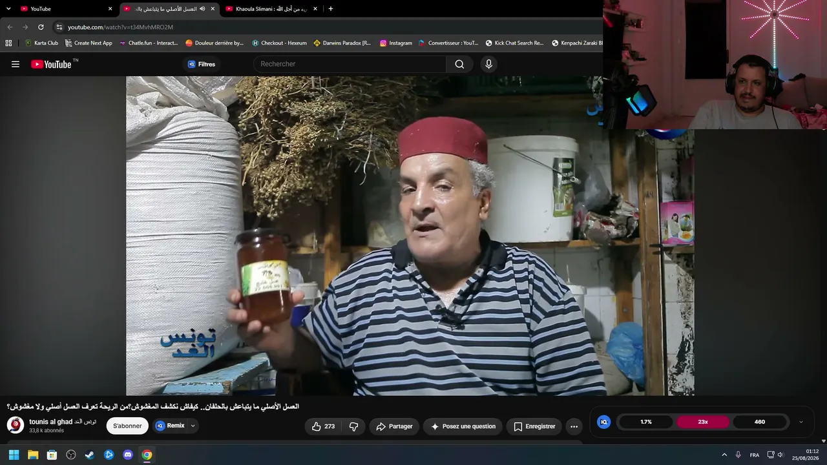This screenshot has width=827, height=465.
Task: Focus the Rechercher search field
Action: tap(350, 64)
